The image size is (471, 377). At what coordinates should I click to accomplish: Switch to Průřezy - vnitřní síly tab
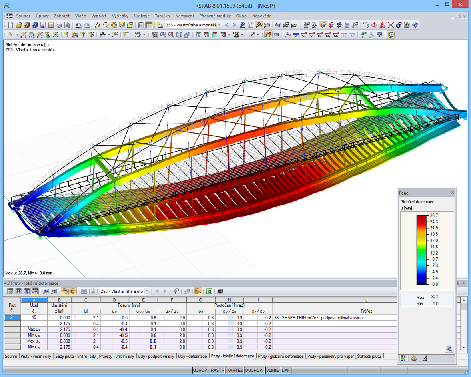[x=116, y=356]
